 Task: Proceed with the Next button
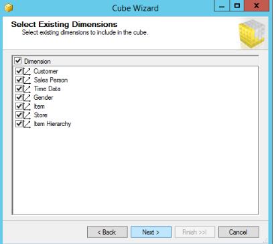[151, 232]
